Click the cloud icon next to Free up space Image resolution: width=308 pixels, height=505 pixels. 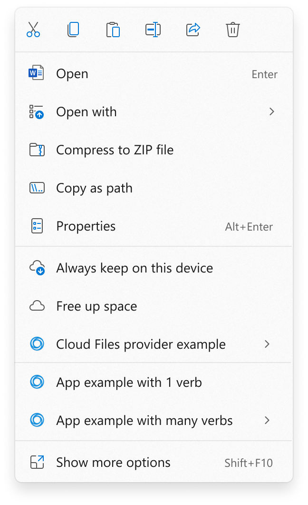pos(38,306)
